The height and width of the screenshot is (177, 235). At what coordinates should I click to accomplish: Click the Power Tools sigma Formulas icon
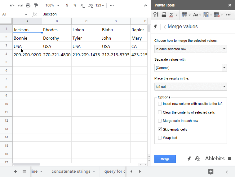pyautogui.click(x=171, y=15)
